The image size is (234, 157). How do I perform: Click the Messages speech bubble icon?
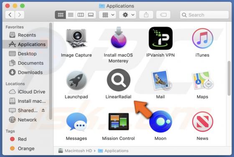(76, 122)
